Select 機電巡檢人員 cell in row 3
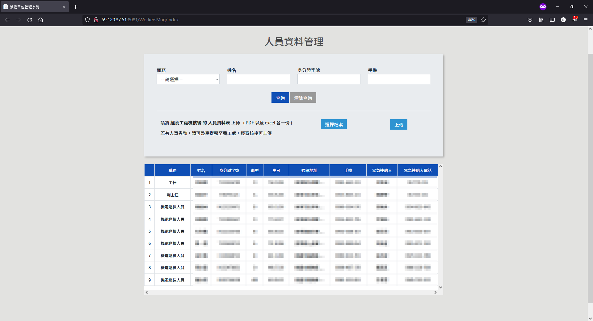Image resolution: width=593 pixels, height=321 pixels. pyautogui.click(x=172, y=207)
